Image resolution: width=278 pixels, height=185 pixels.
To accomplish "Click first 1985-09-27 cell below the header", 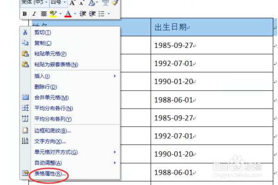I will pyautogui.click(x=212, y=45).
